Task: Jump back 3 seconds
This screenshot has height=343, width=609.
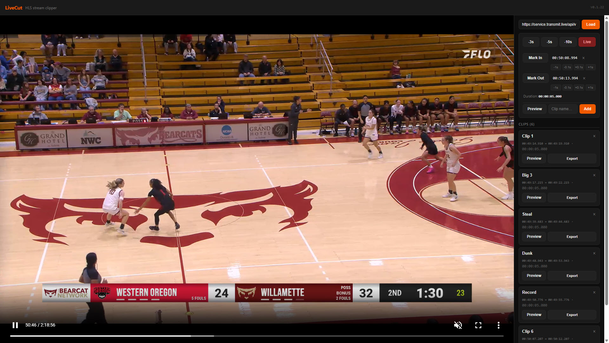Action: [531, 42]
